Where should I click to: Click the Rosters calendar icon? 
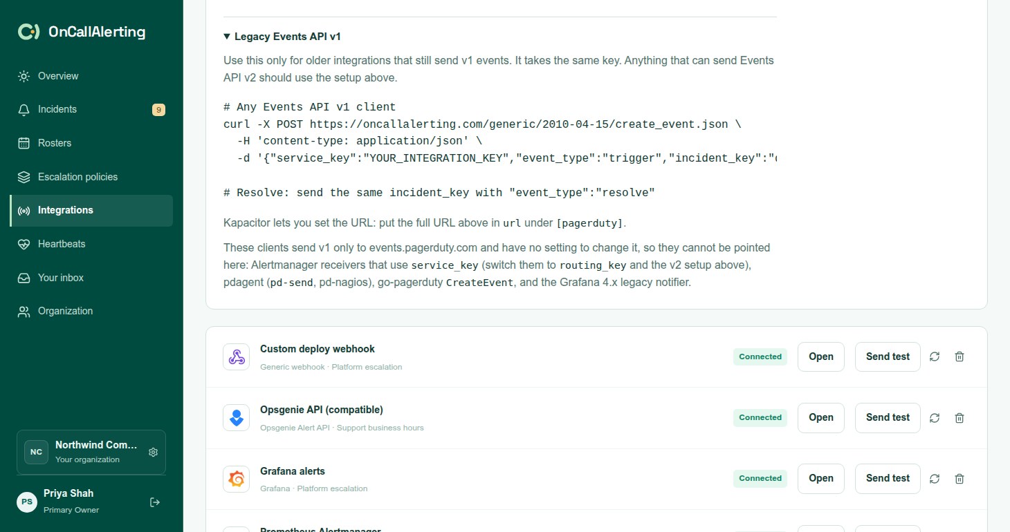[x=24, y=143]
